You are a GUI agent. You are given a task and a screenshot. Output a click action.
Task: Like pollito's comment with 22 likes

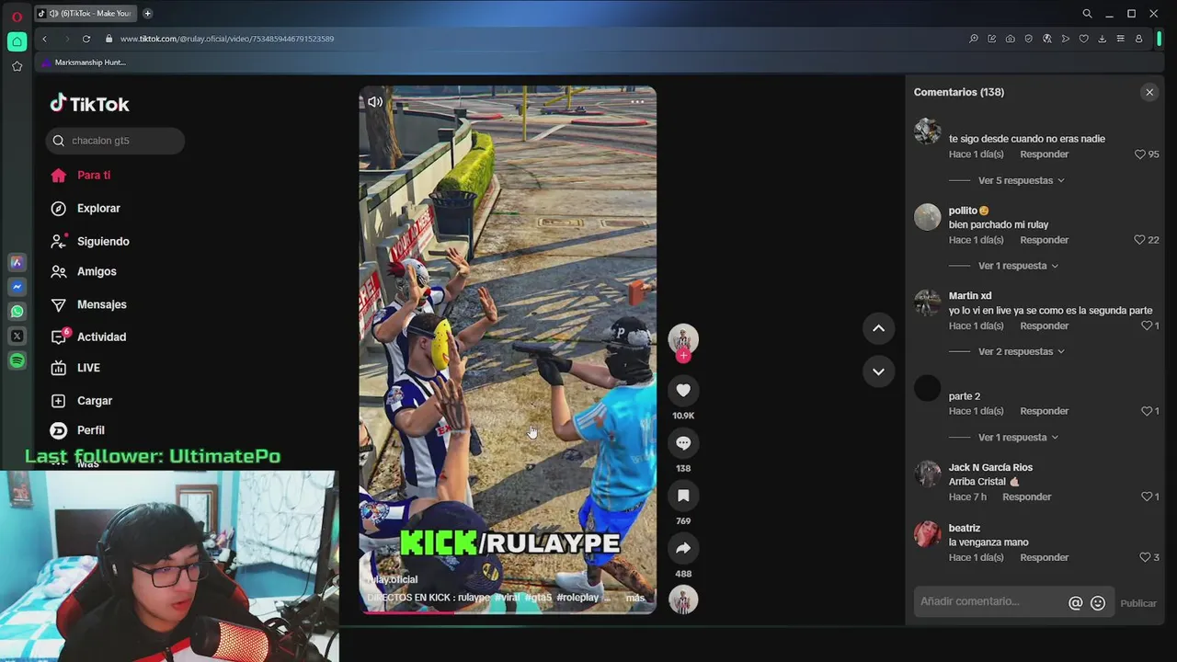tap(1140, 240)
